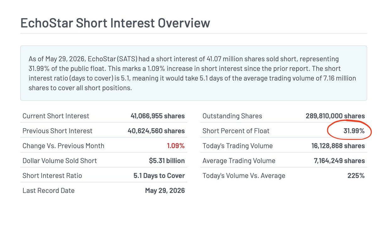Click the $5.31 billion dollar volume value
This screenshot has width=377, height=230.
pos(167,161)
